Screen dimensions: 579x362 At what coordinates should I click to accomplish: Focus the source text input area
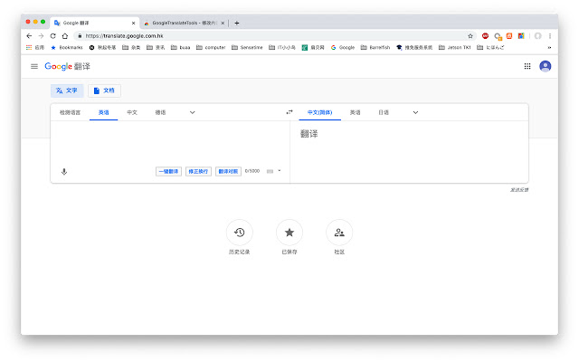pyautogui.click(x=170, y=142)
